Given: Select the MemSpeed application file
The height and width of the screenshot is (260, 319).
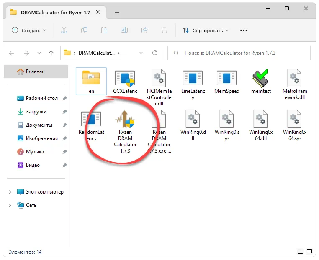Looking at the screenshot, I should tap(227, 82).
